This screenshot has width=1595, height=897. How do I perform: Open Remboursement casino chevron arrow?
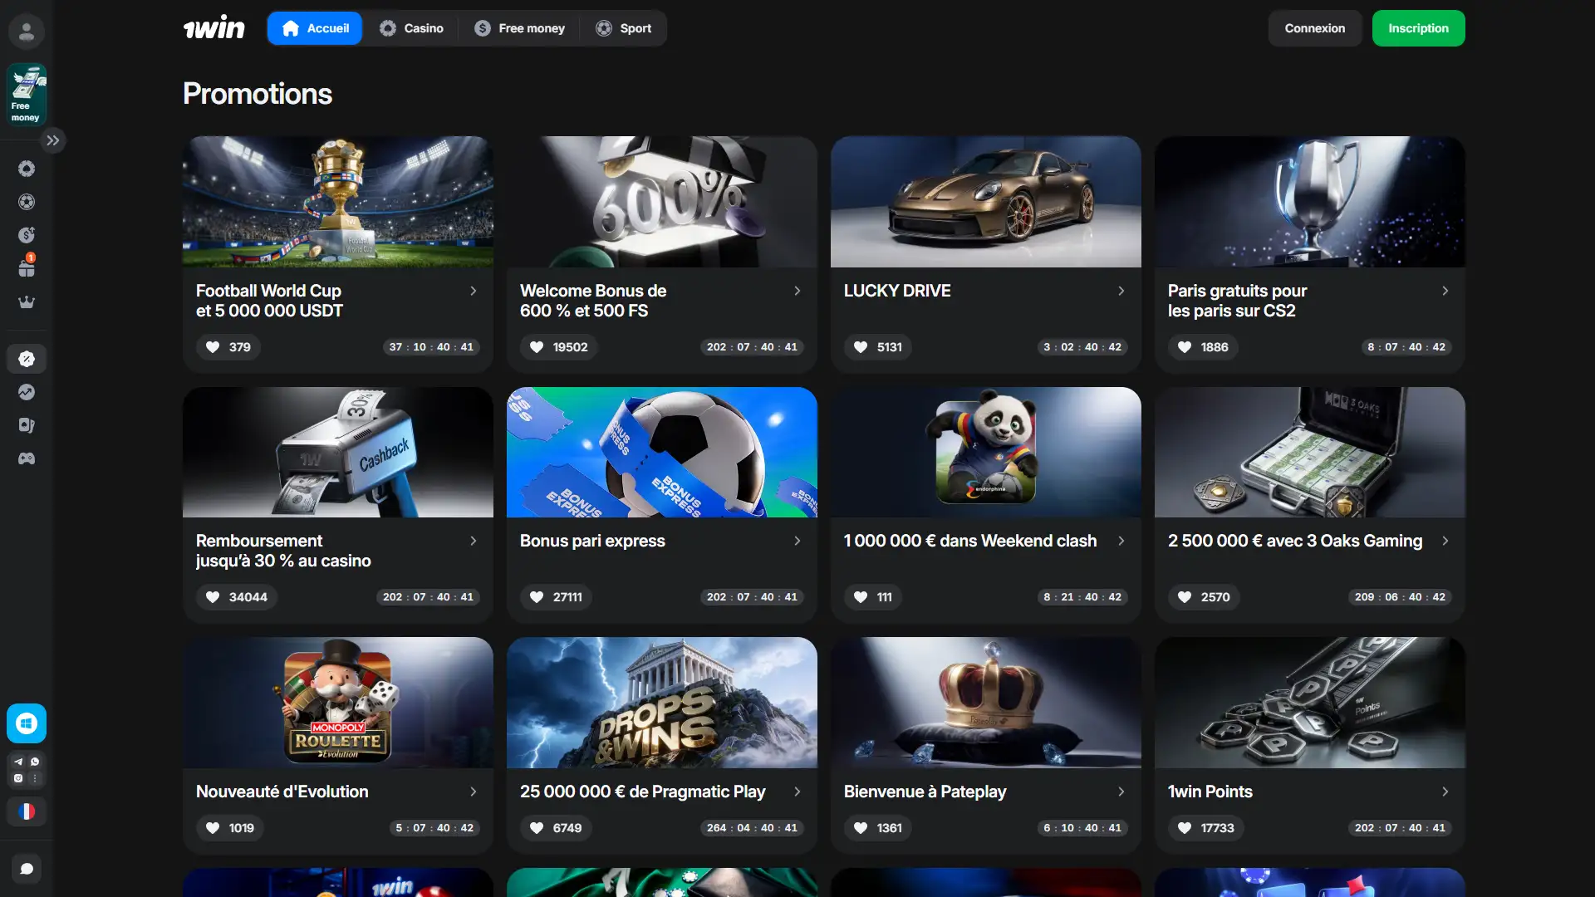(x=474, y=541)
